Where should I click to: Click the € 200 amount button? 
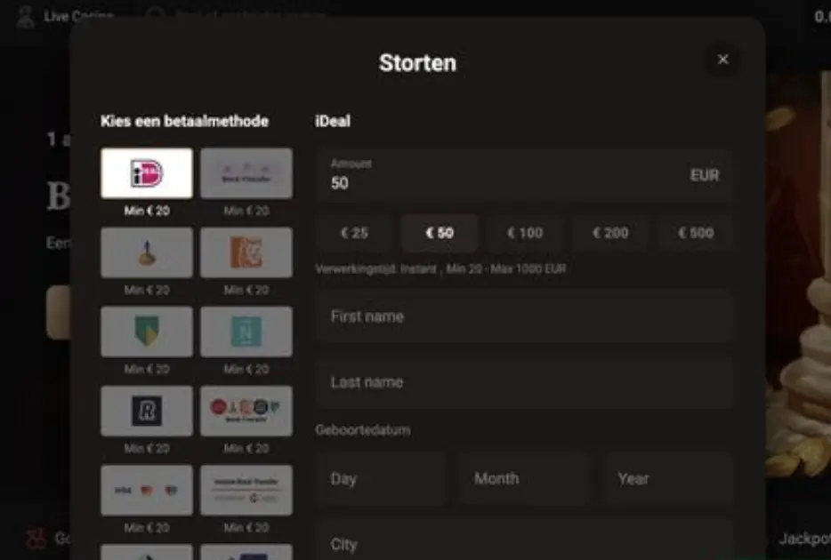click(x=610, y=233)
